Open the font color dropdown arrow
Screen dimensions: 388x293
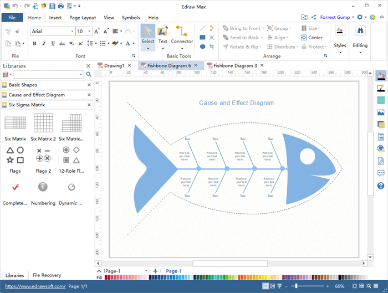coord(134,44)
